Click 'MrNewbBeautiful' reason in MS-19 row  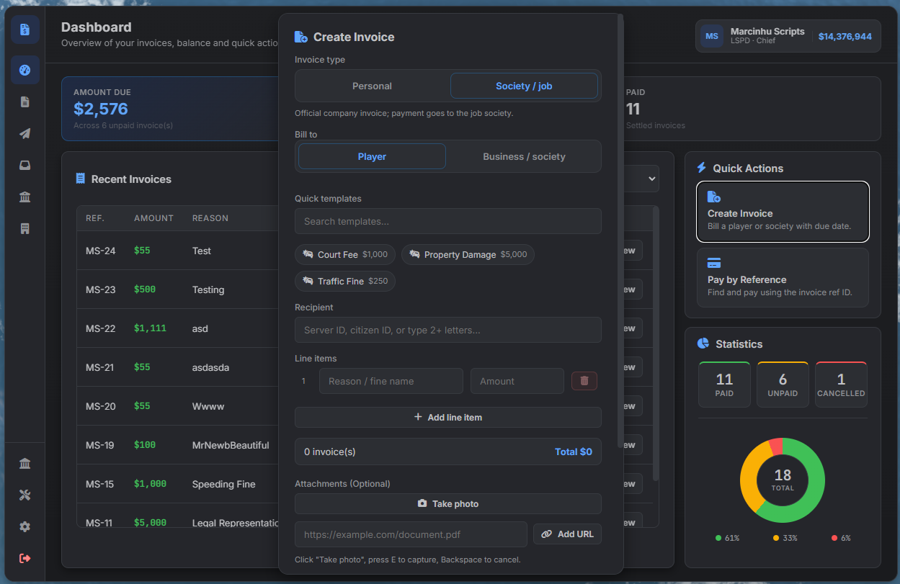click(x=231, y=445)
